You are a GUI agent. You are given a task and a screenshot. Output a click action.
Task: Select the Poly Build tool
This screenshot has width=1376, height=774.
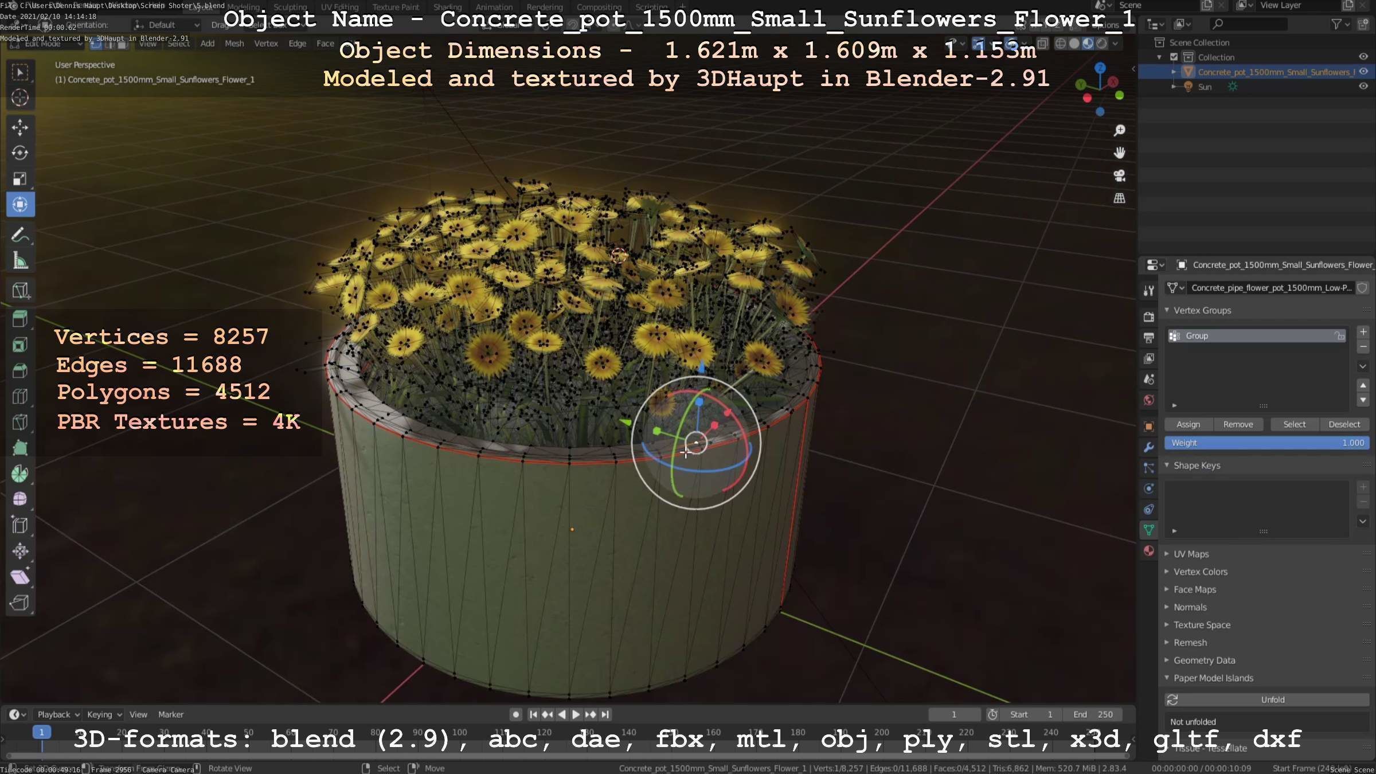(x=20, y=448)
